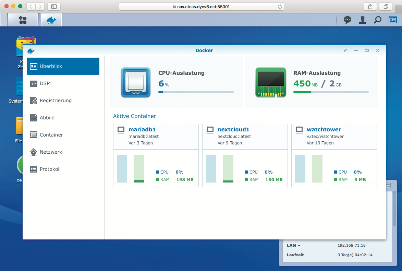Screen dimensions: 402x271
Task: Click the watchtower container name
Action: (324, 130)
